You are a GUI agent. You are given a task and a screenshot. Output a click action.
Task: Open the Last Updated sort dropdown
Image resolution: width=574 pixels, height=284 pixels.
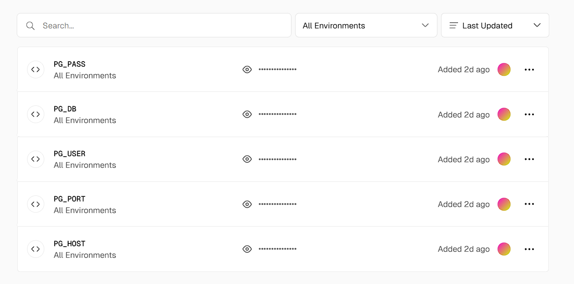[x=495, y=26]
